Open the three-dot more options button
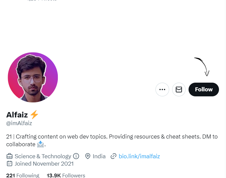 pyautogui.click(x=162, y=89)
